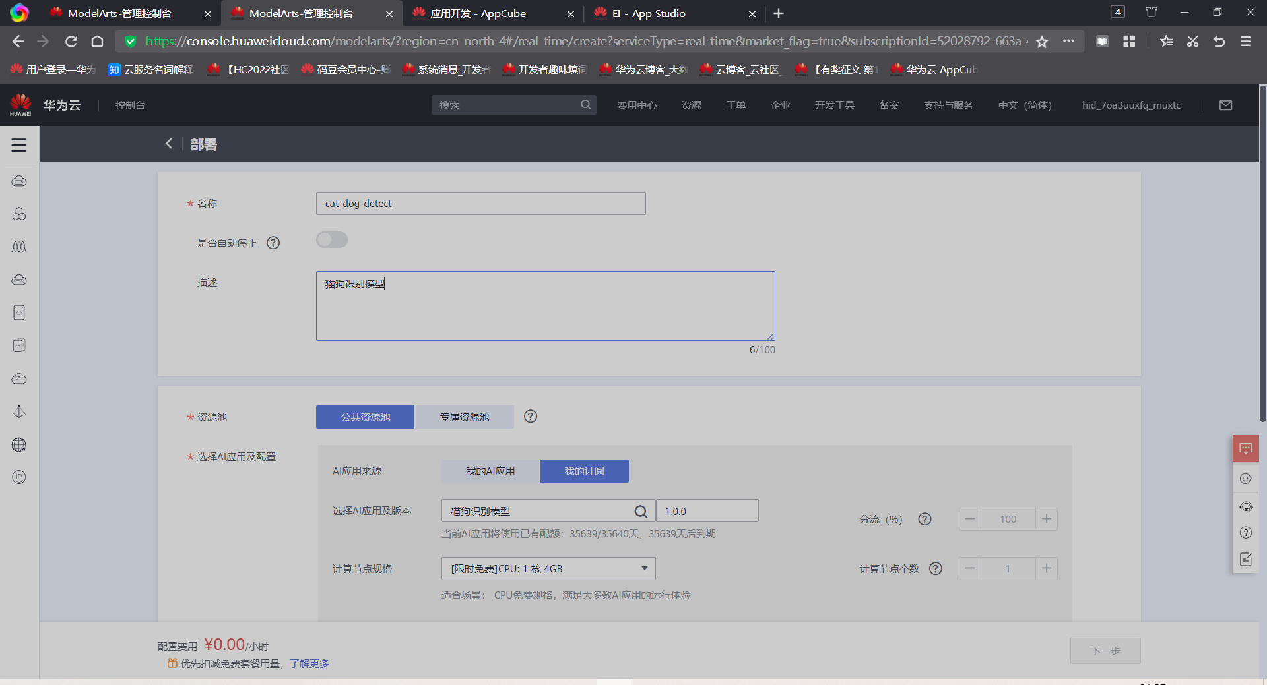Viewport: 1267px width, 685px height.
Task: Click the top 搜索 input field
Action: pyautogui.click(x=513, y=105)
